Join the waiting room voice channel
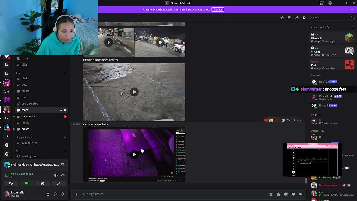The image size is (357, 201). (41, 156)
